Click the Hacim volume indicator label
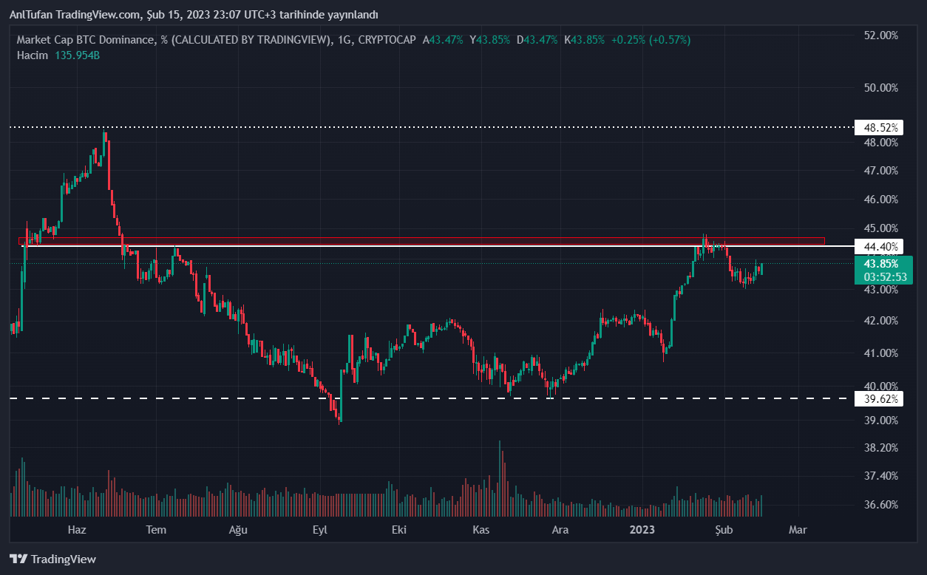927x575 pixels. click(x=32, y=55)
